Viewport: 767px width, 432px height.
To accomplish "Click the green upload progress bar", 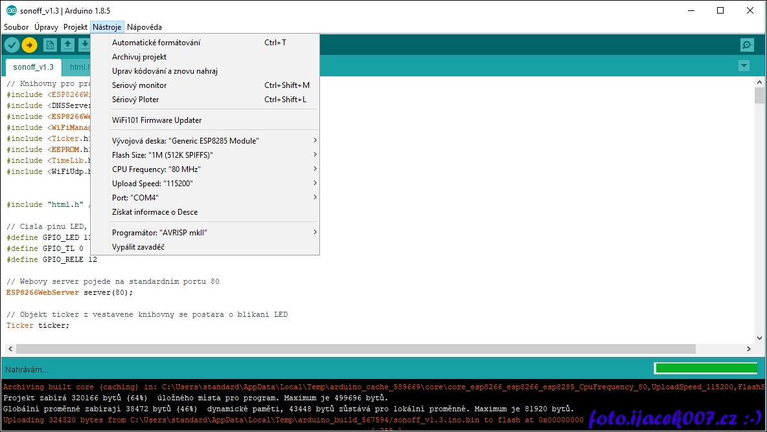I will tap(705, 369).
